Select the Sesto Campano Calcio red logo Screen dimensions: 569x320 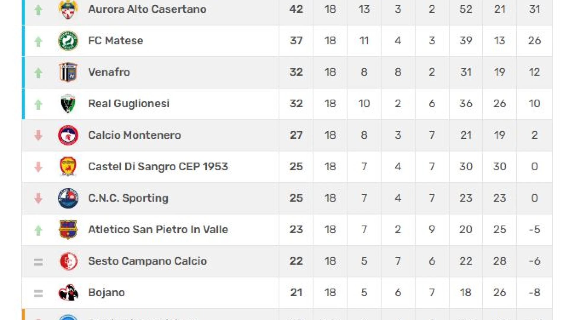[68, 261]
